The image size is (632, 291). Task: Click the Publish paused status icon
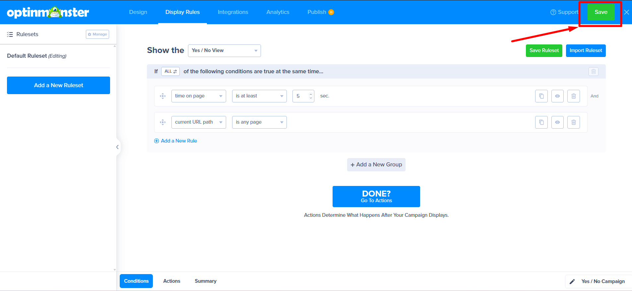[x=331, y=12]
